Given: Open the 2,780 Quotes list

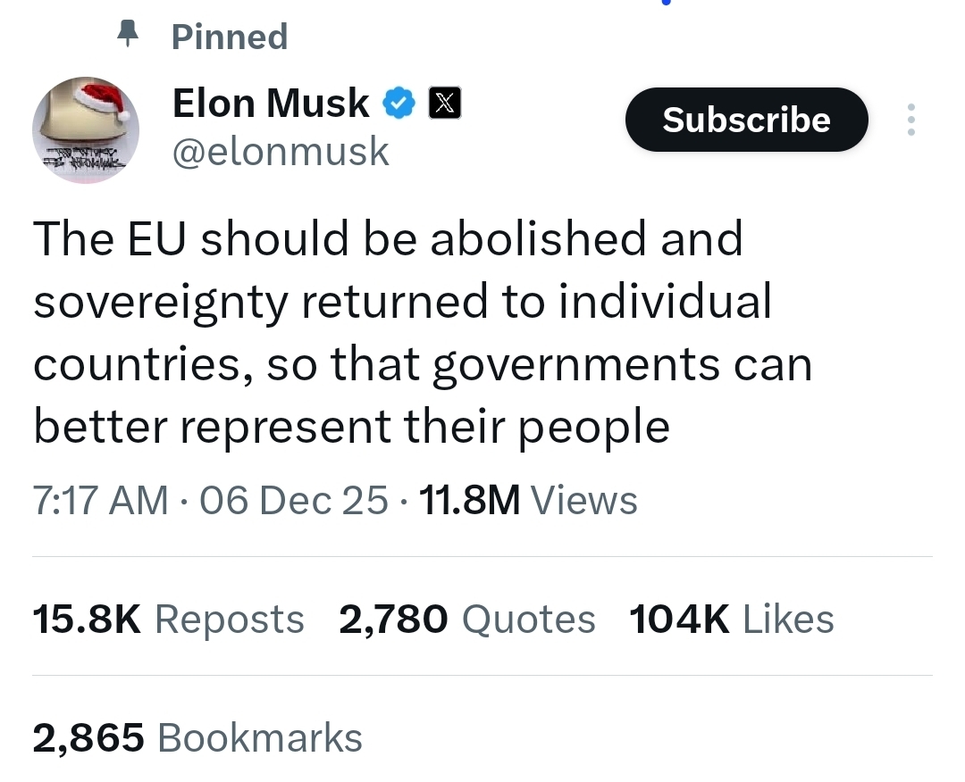Looking at the screenshot, I should 466,620.
